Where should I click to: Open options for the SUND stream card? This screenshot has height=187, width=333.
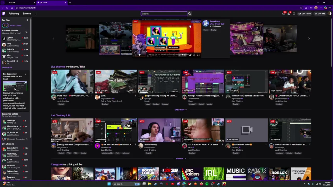coord(135,96)
